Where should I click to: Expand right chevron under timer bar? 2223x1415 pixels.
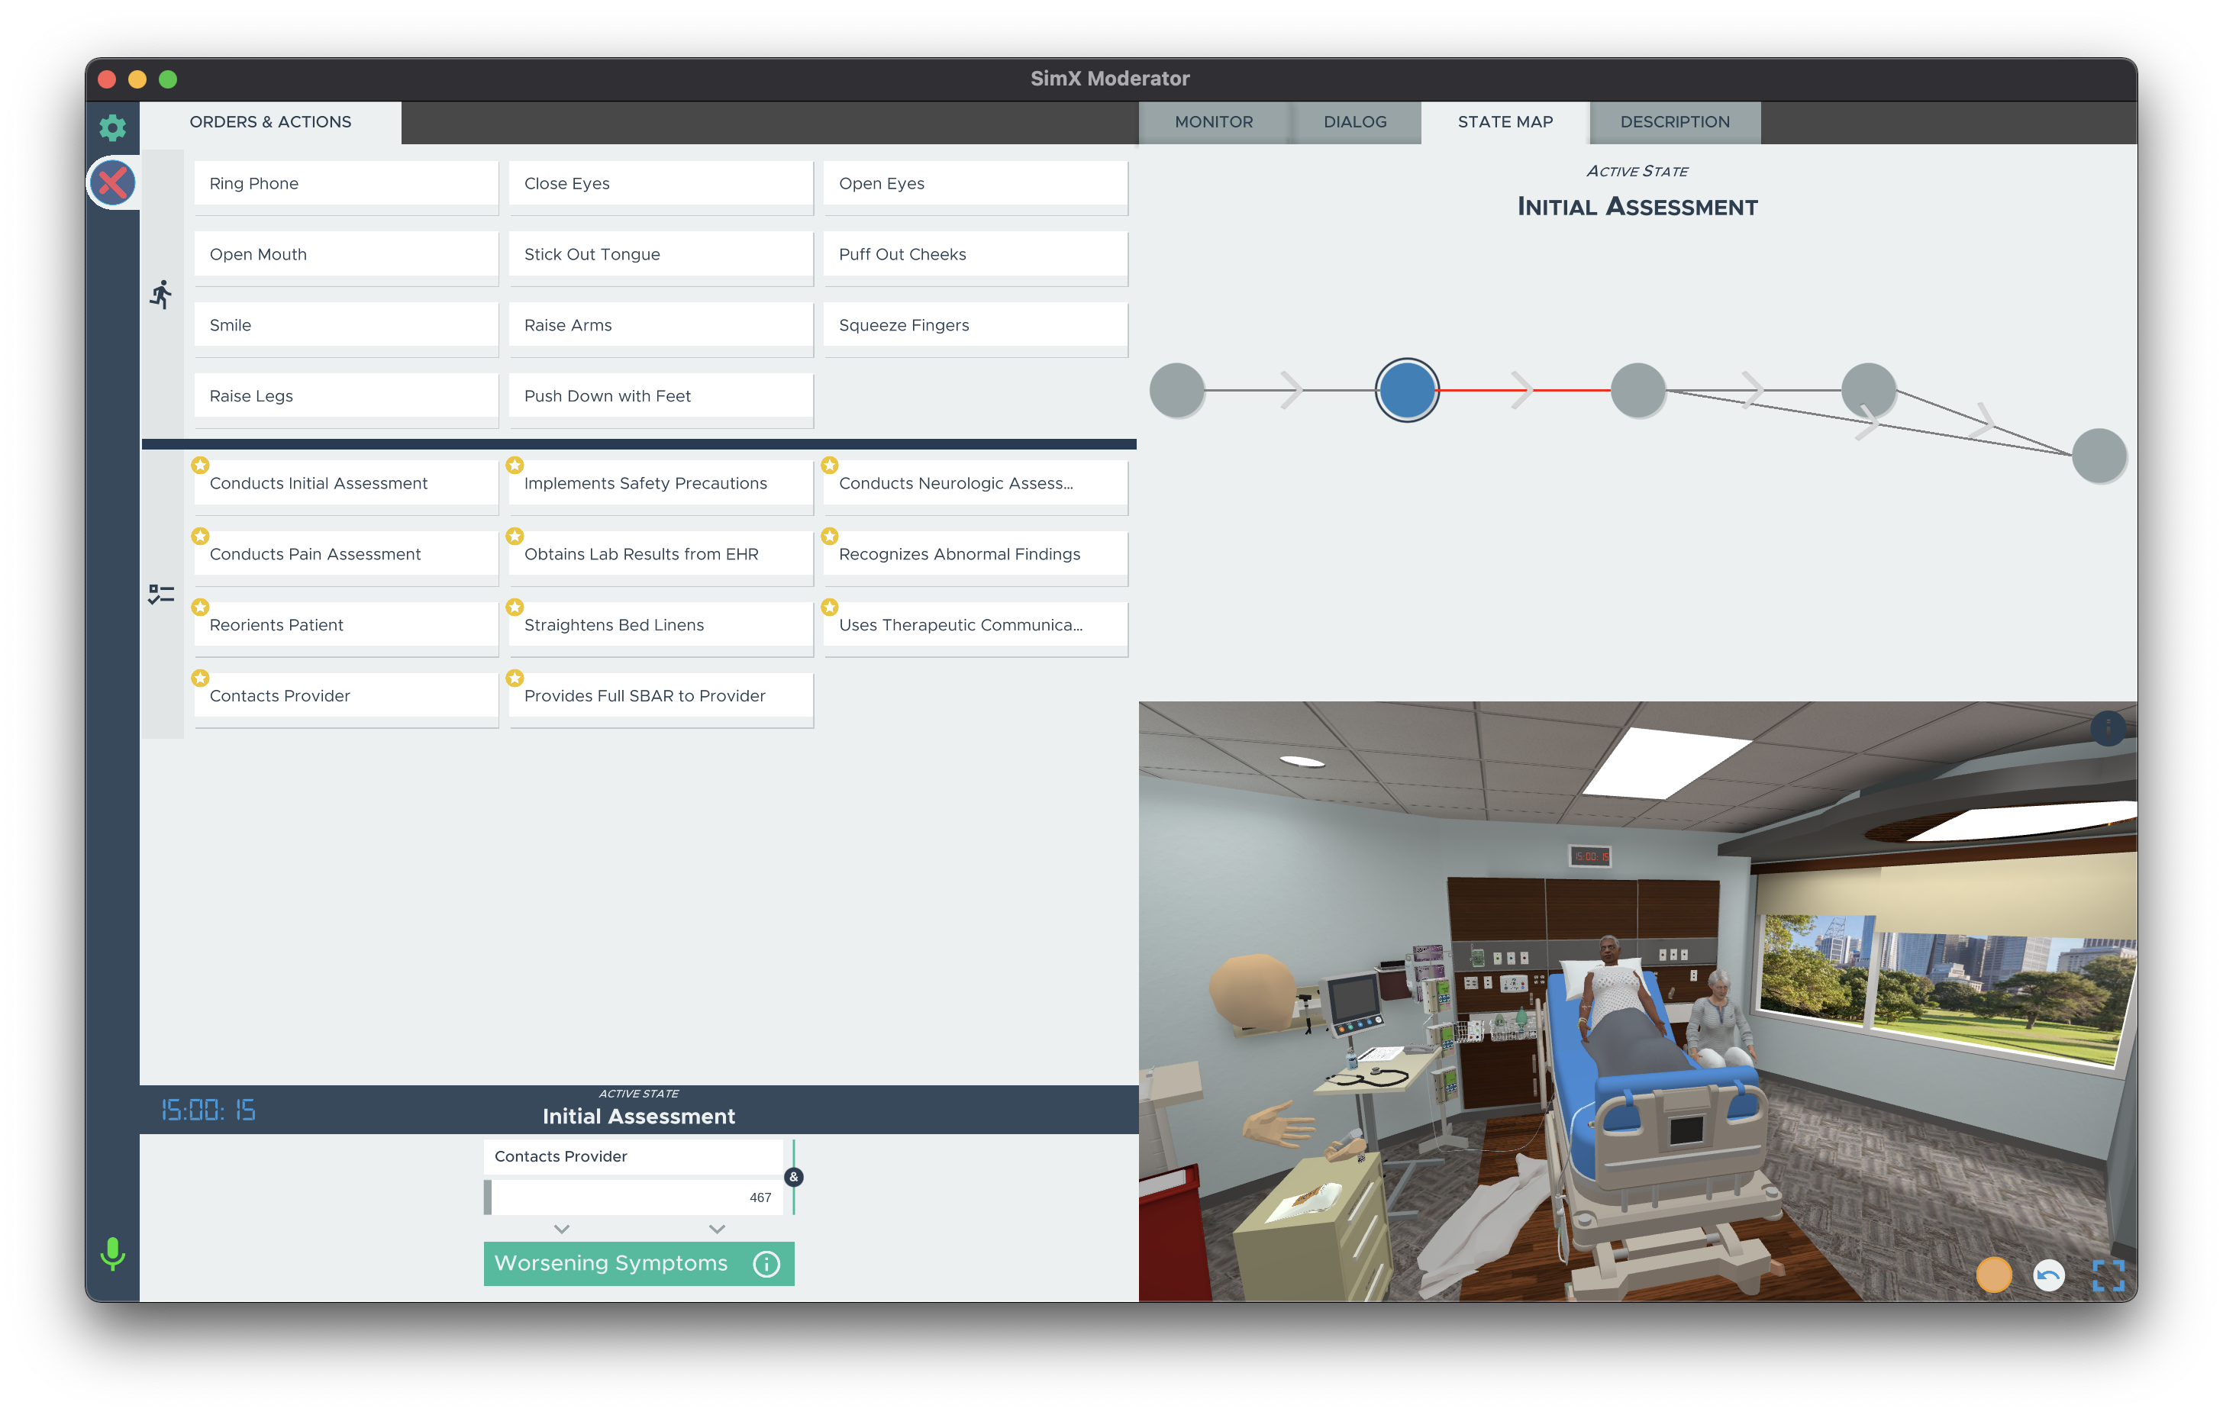click(716, 1229)
